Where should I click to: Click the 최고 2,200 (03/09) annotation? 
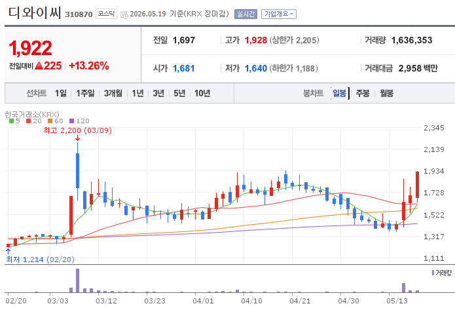pyautogui.click(x=77, y=130)
